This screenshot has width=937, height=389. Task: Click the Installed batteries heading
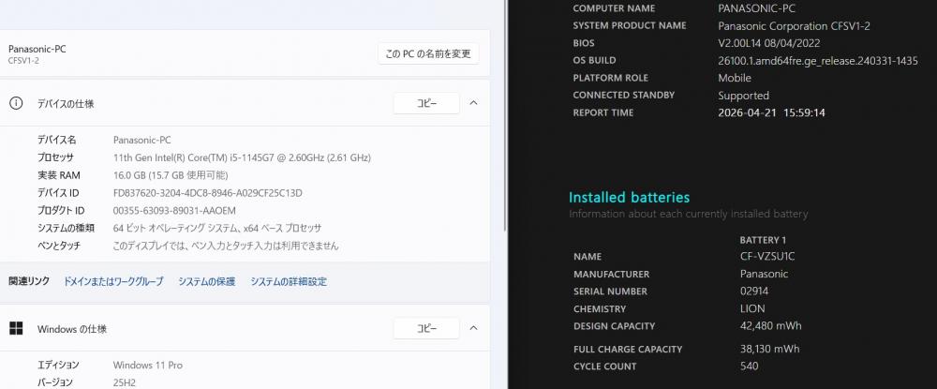coord(629,198)
